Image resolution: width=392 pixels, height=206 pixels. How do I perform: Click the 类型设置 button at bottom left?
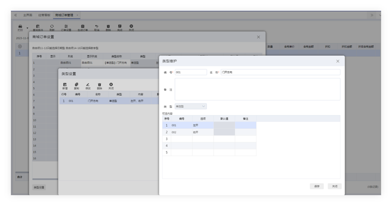pos(39,187)
